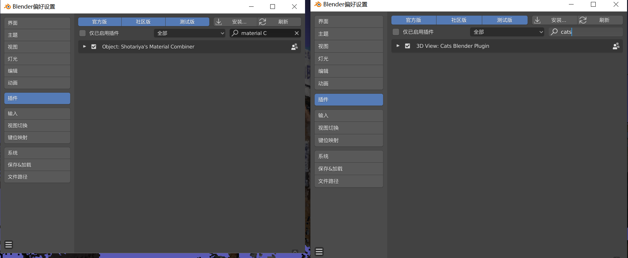Viewport: 628px width, 258px height.
Task: Open 全部 category dropdown in left window
Action: pyautogui.click(x=190, y=33)
